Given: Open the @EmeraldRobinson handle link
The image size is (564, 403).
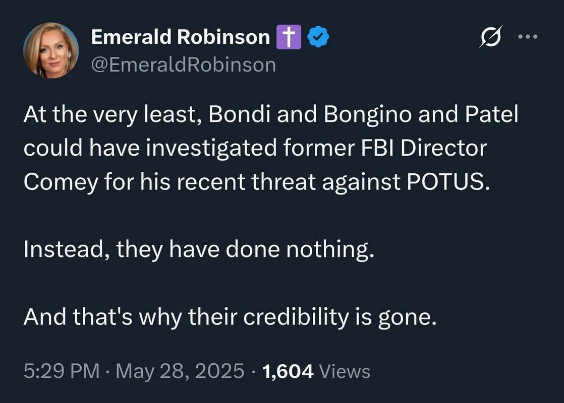Looking at the screenshot, I should [x=183, y=64].
